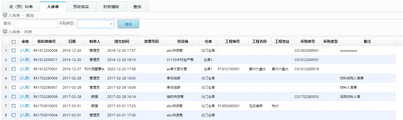The width and height of the screenshot is (403, 120).
Task: Switch to the 收（预）料单 tab
Action: (21, 7)
